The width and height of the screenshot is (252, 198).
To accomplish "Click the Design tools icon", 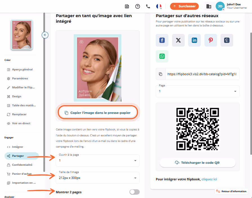I will 8,96.
